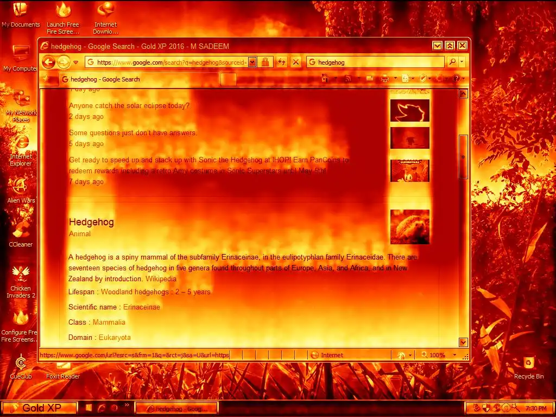Click the Read Mail envelope icon
Screen dimensions: 556x417
(369, 78)
